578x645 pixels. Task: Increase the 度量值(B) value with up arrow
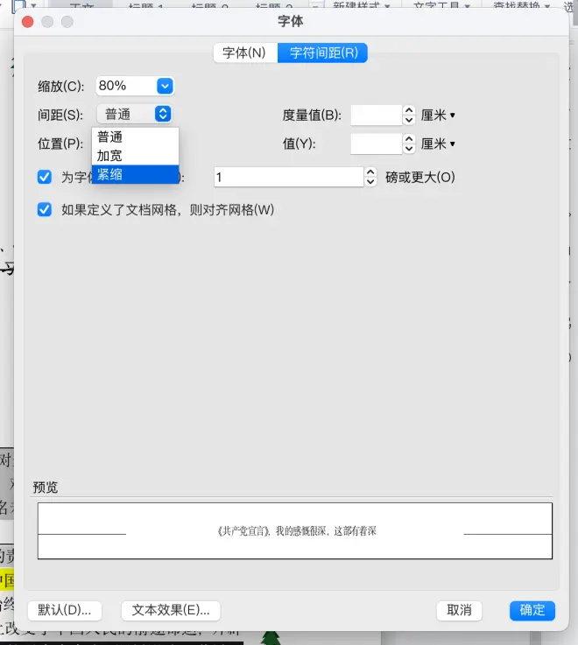point(409,110)
